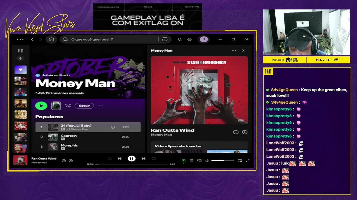Toggle repeat in player controls

point(153,159)
